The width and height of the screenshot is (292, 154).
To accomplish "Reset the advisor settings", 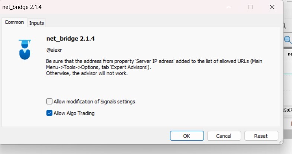I will pos(261,136).
